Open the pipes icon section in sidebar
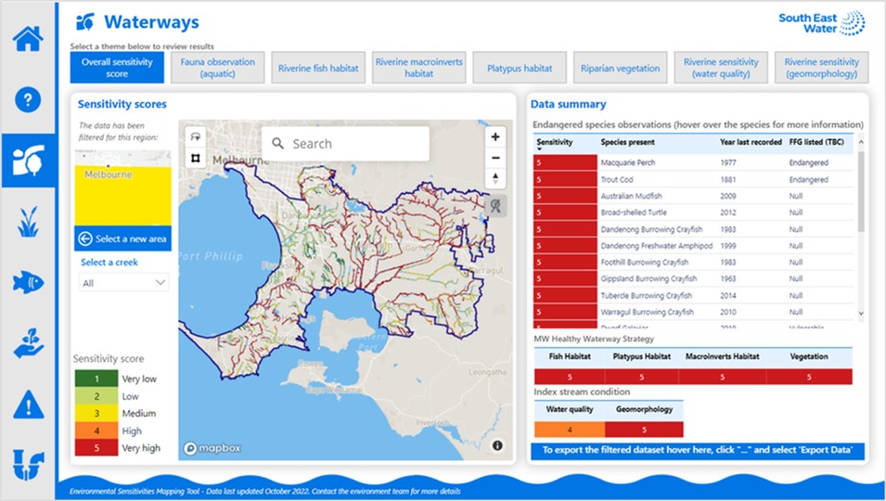This screenshot has width=886, height=501. pyautogui.click(x=28, y=465)
